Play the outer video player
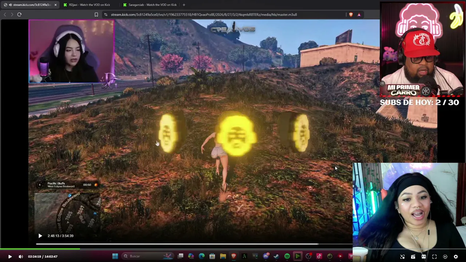Image resolution: width=466 pixels, height=262 pixels. pyautogui.click(x=10, y=257)
